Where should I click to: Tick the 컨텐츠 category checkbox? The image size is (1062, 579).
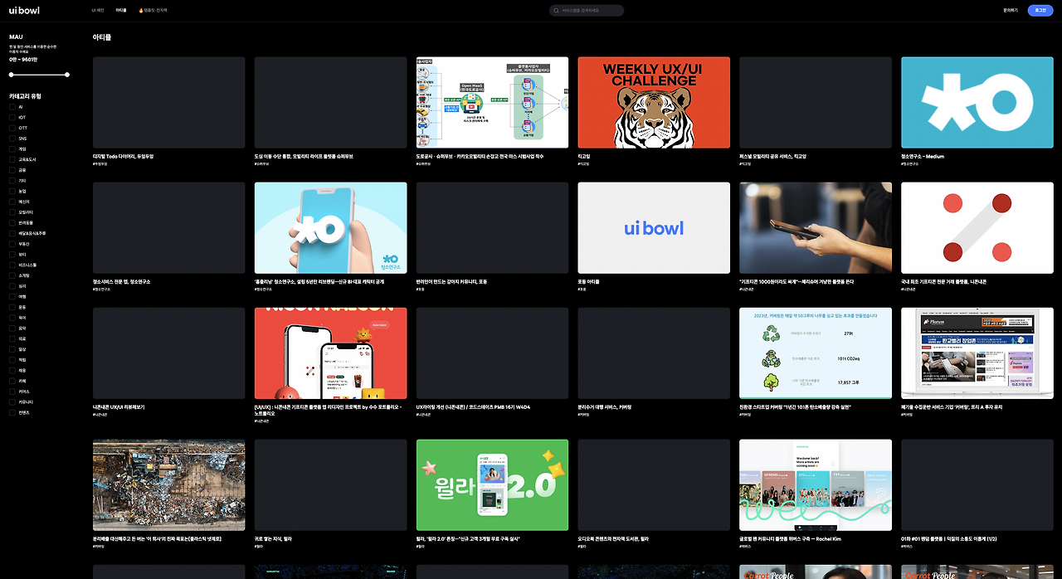click(x=12, y=412)
